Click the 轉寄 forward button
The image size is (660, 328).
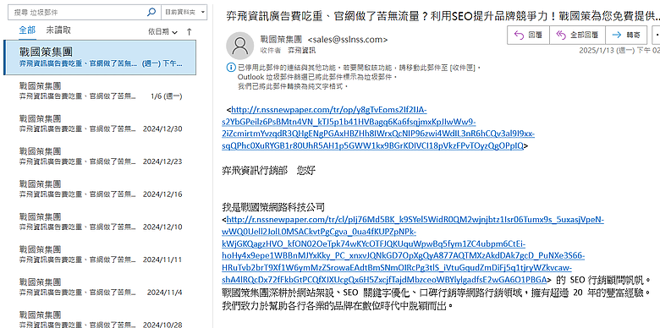626,35
